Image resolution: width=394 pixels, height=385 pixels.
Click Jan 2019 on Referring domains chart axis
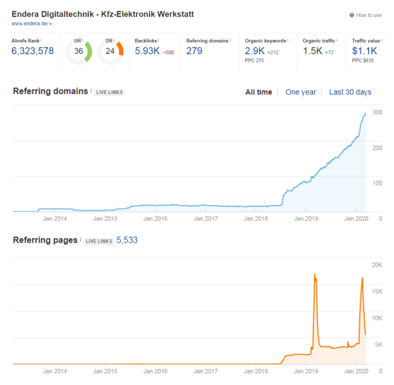[306, 218]
